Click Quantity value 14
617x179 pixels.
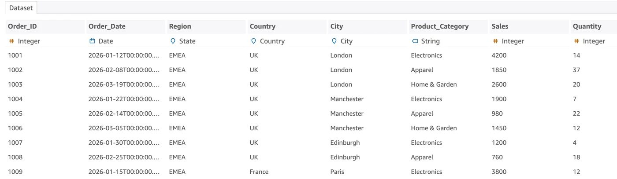tap(576, 55)
